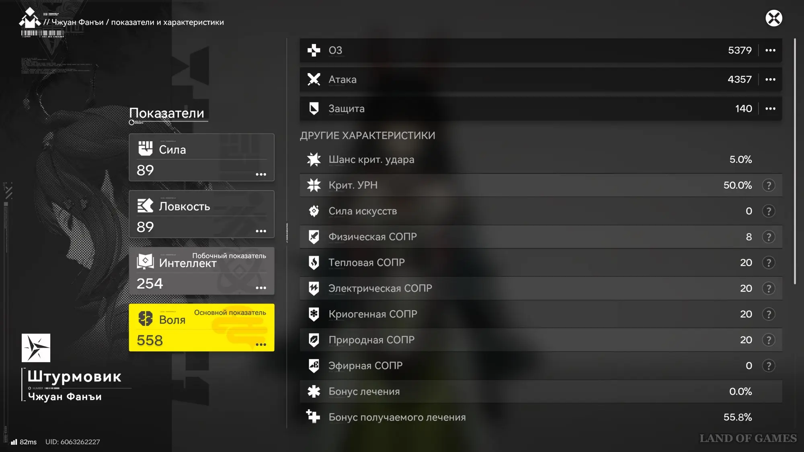Click question mark next to Физическая СОПР
The width and height of the screenshot is (804, 452).
click(768, 237)
